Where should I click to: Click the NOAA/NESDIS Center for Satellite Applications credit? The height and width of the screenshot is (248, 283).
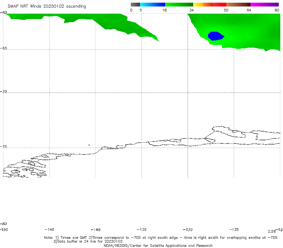click(158, 246)
